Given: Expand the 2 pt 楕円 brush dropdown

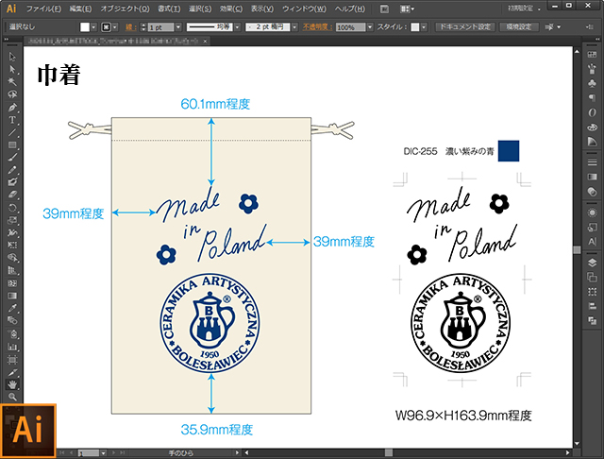Looking at the screenshot, I should 294,27.
